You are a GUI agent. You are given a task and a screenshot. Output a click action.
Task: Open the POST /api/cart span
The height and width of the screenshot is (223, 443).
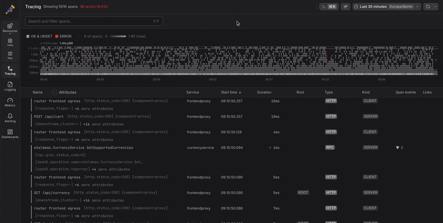coord(49,116)
